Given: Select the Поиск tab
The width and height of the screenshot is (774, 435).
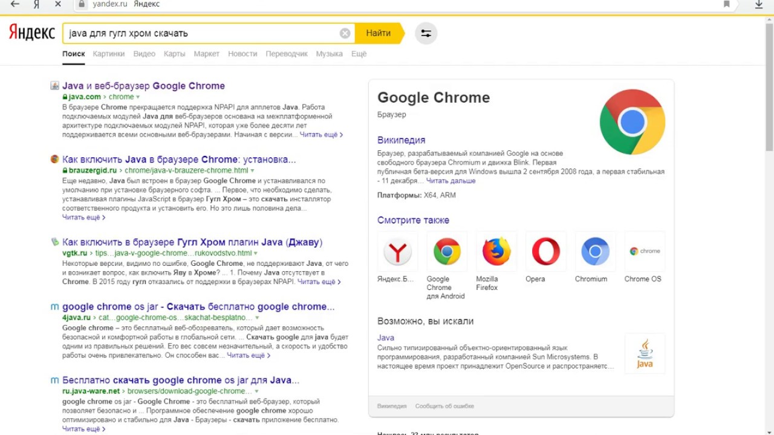Looking at the screenshot, I should [74, 54].
